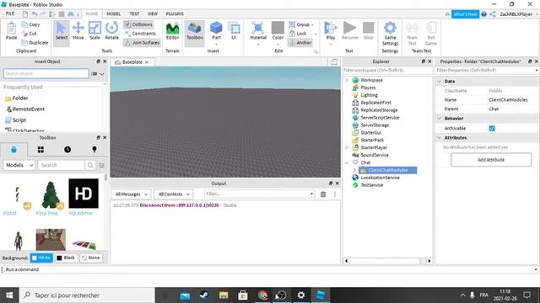Open the Models category dropdown
The height and width of the screenshot is (303, 540).
point(19,165)
